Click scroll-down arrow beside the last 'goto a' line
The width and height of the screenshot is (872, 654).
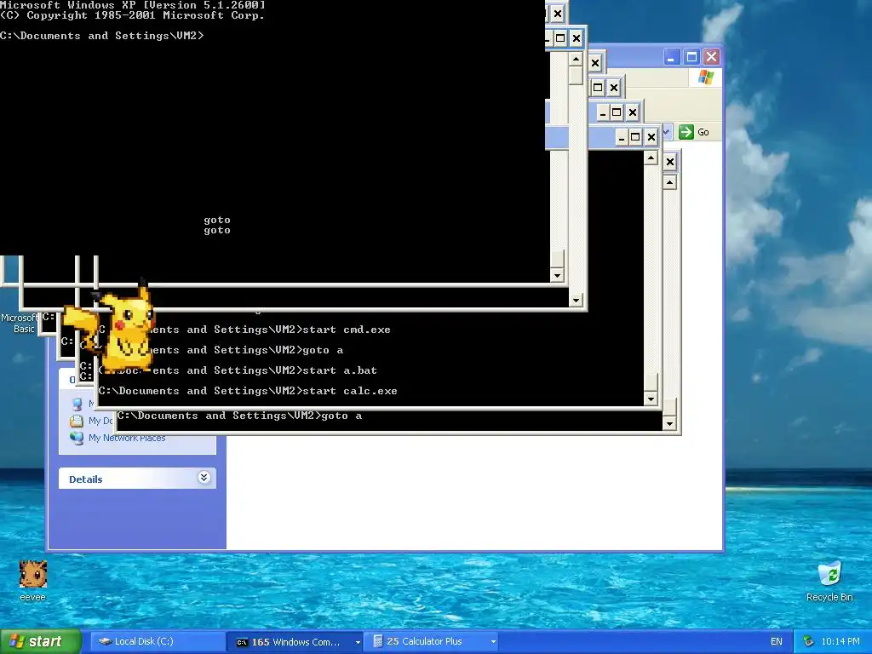coord(669,423)
